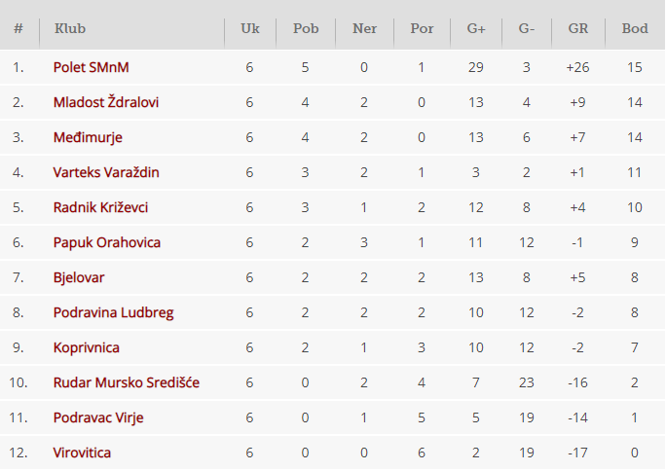Open the Papuk Orahovica club link
Image resolution: width=666 pixels, height=471 pixels.
(106, 242)
